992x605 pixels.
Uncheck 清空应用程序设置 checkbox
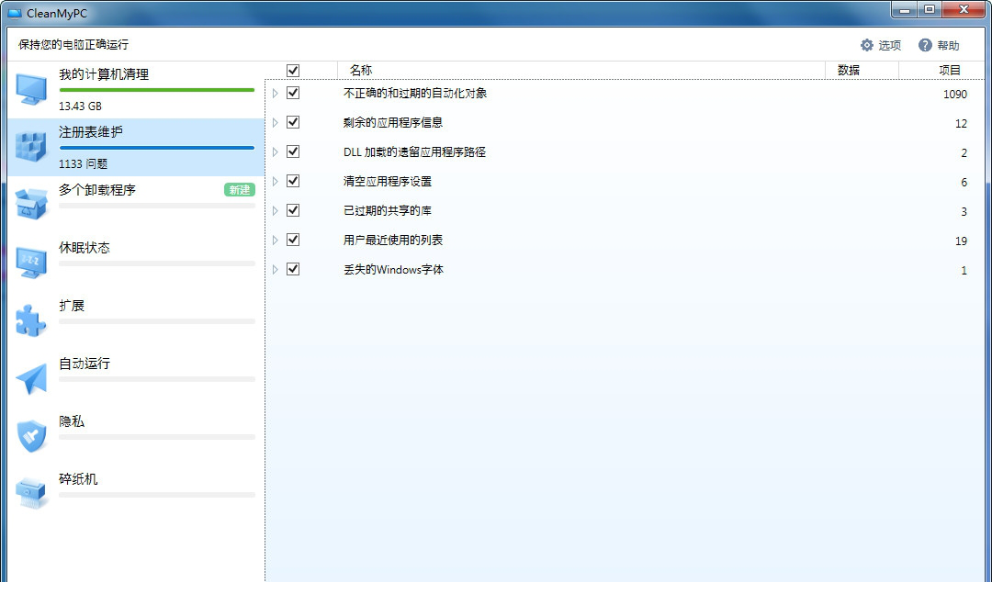(293, 181)
